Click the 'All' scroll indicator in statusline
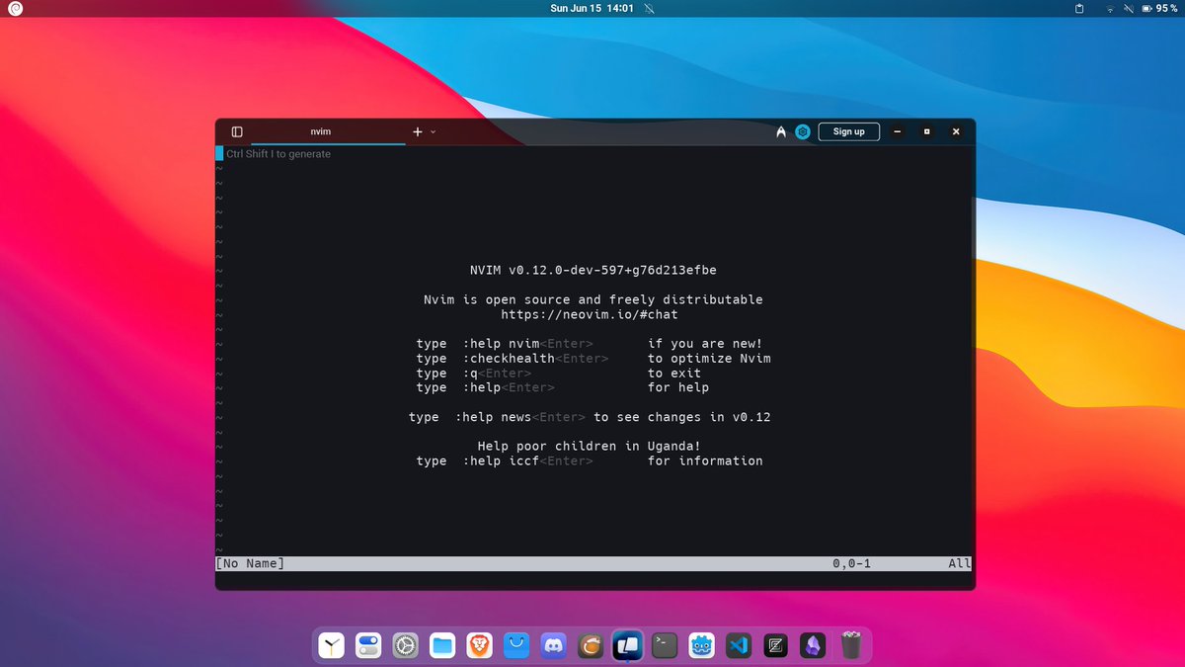 click(960, 563)
